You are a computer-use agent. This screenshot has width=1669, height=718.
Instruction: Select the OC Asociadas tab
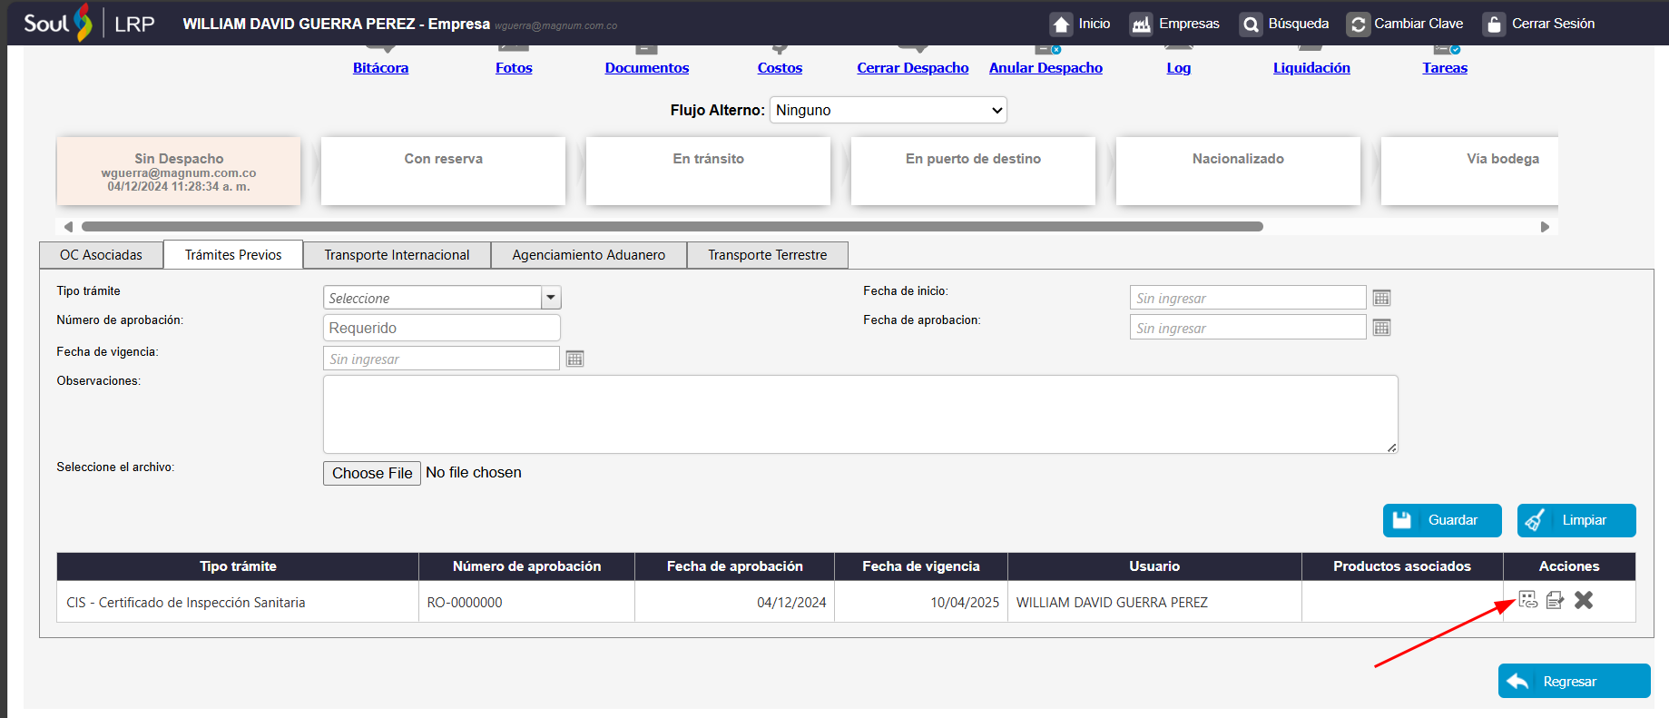point(101,255)
